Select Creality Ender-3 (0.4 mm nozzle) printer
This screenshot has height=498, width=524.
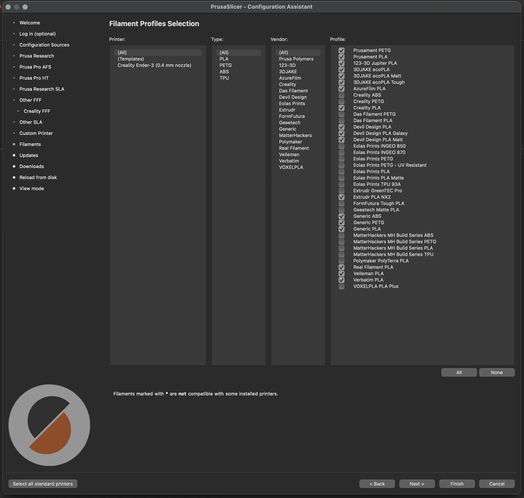point(154,65)
